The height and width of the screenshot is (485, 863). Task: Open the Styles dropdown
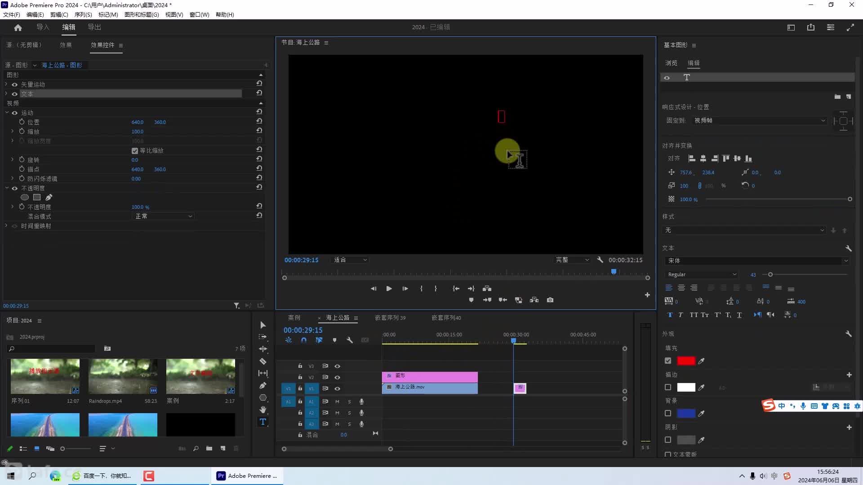(x=744, y=230)
